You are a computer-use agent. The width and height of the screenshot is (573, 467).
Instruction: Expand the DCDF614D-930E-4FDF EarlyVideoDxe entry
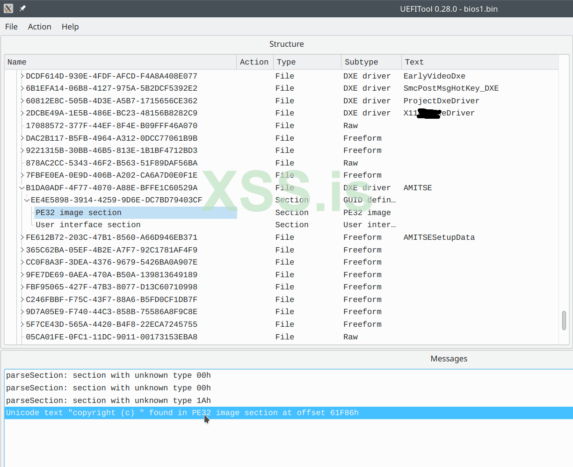[22, 76]
